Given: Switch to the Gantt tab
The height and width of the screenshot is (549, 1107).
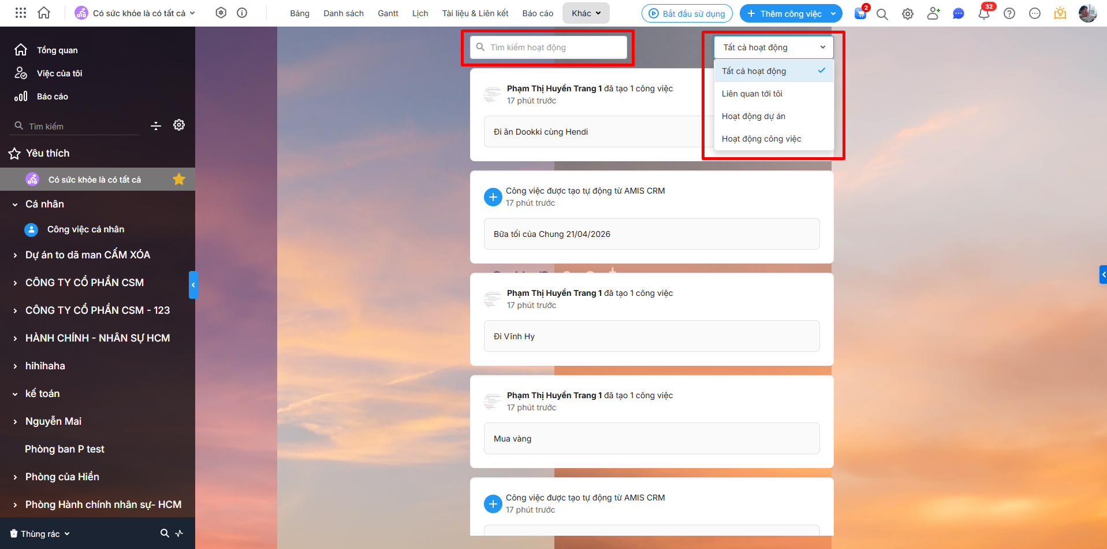Looking at the screenshot, I should coord(388,13).
